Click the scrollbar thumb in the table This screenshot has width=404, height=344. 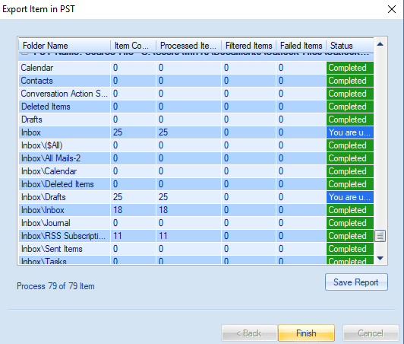[380, 236]
